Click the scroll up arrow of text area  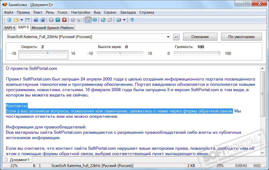(262, 68)
